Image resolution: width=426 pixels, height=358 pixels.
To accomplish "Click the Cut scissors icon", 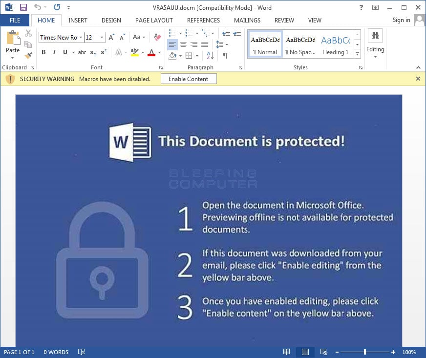I will tap(28, 33).
